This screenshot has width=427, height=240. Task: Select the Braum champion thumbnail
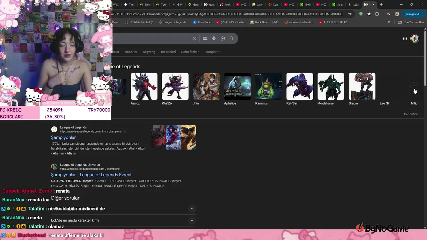tap(362, 86)
